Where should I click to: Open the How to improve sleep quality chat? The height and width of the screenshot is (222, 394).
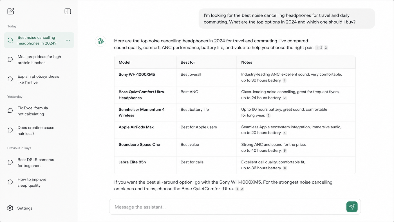[x=39, y=182]
